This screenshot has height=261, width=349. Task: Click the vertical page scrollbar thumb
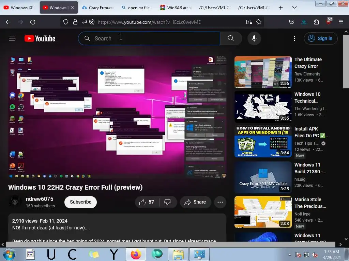coord(346,62)
